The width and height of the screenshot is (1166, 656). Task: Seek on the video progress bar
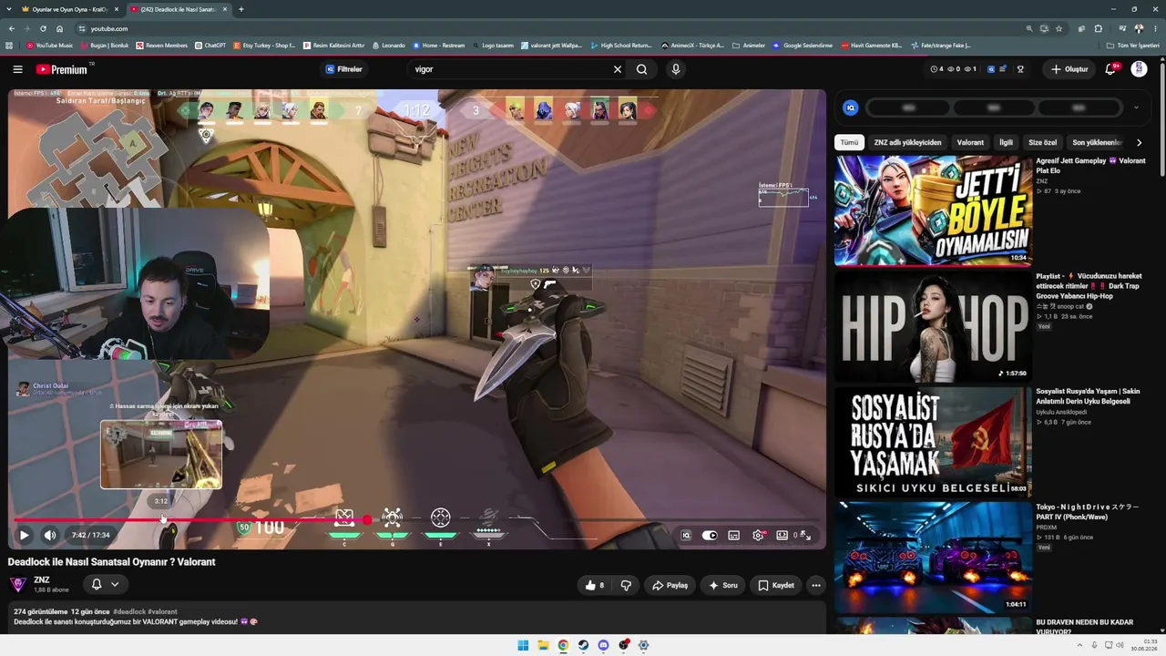point(417,520)
